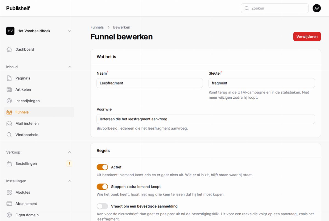Open Pagina's in the sidebar

(x=39, y=78)
